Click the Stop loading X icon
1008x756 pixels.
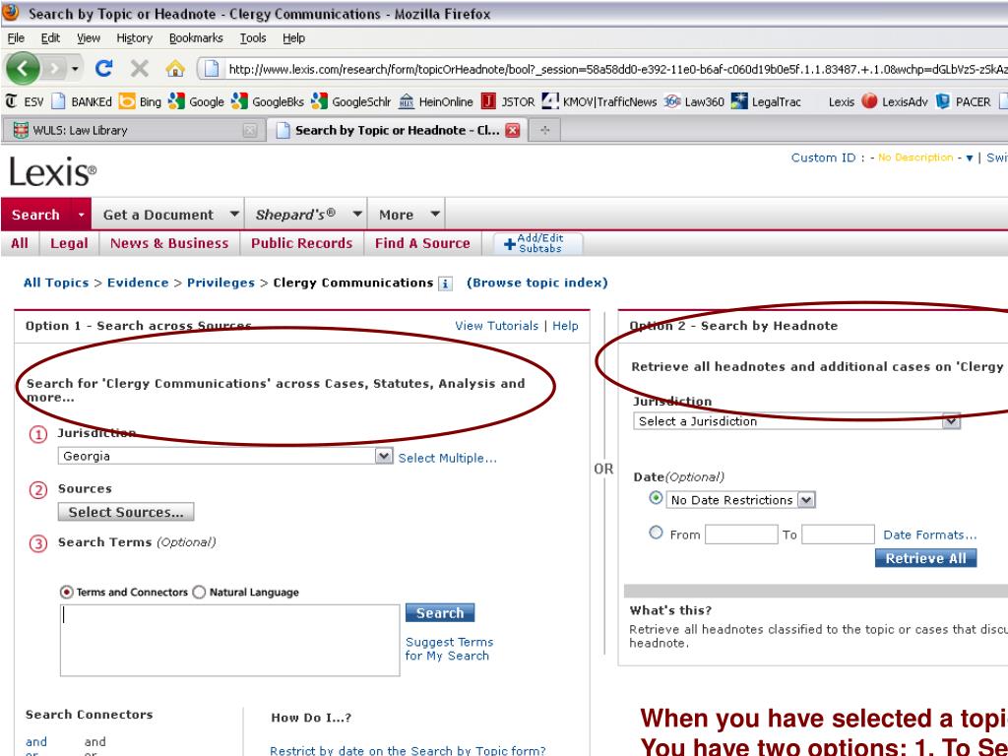coord(139,68)
